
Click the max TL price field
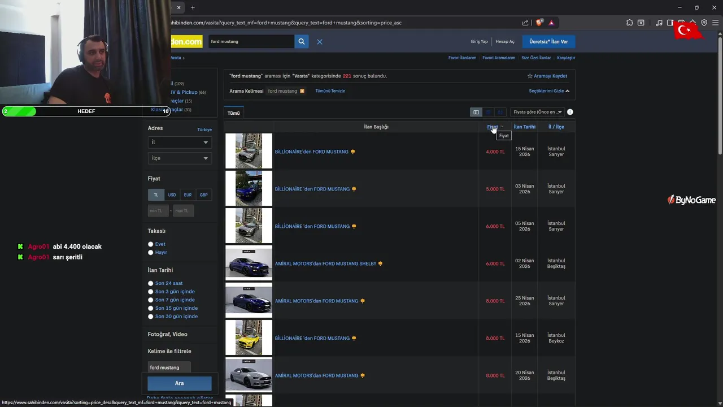(x=183, y=210)
